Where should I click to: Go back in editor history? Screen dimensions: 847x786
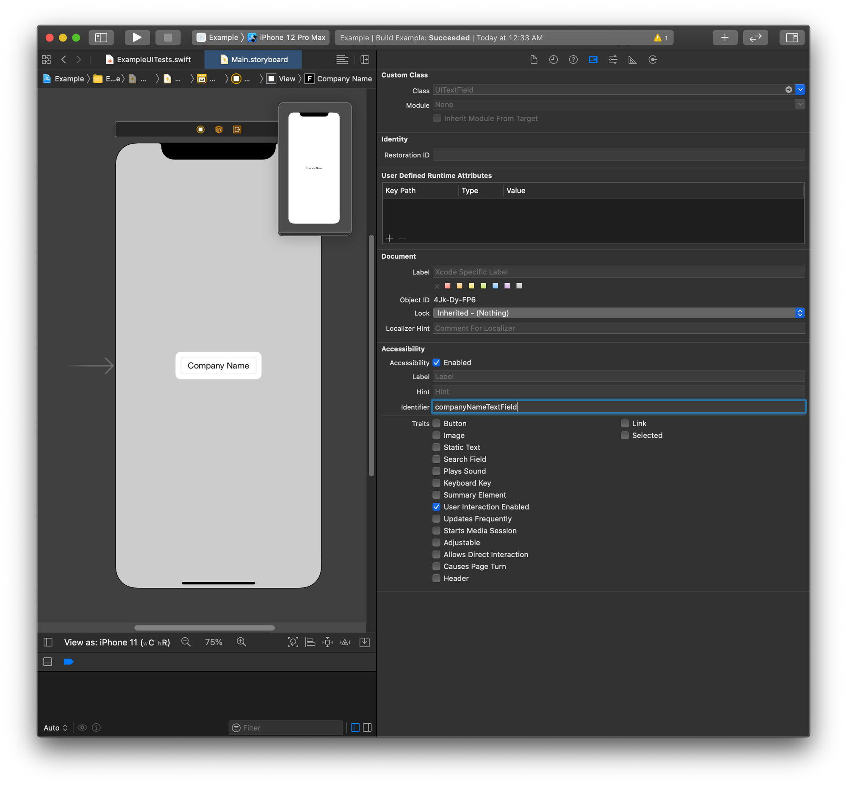[x=64, y=60]
